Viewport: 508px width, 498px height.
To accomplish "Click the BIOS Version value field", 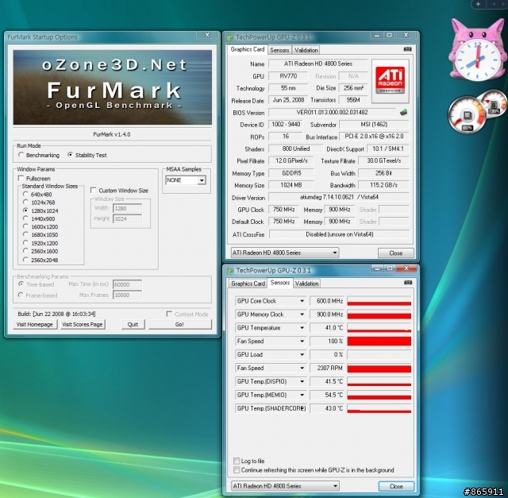I will 332,112.
